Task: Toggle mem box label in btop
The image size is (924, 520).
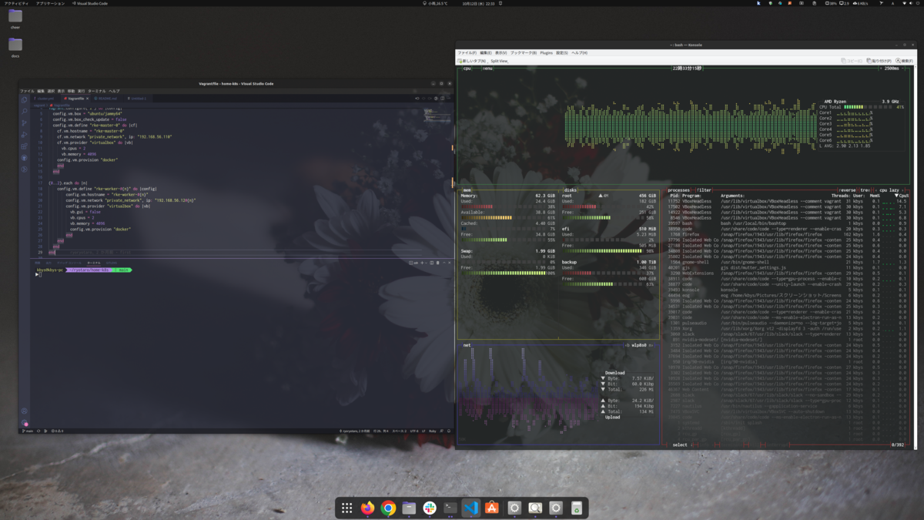Action: pyautogui.click(x=467, y=190)
